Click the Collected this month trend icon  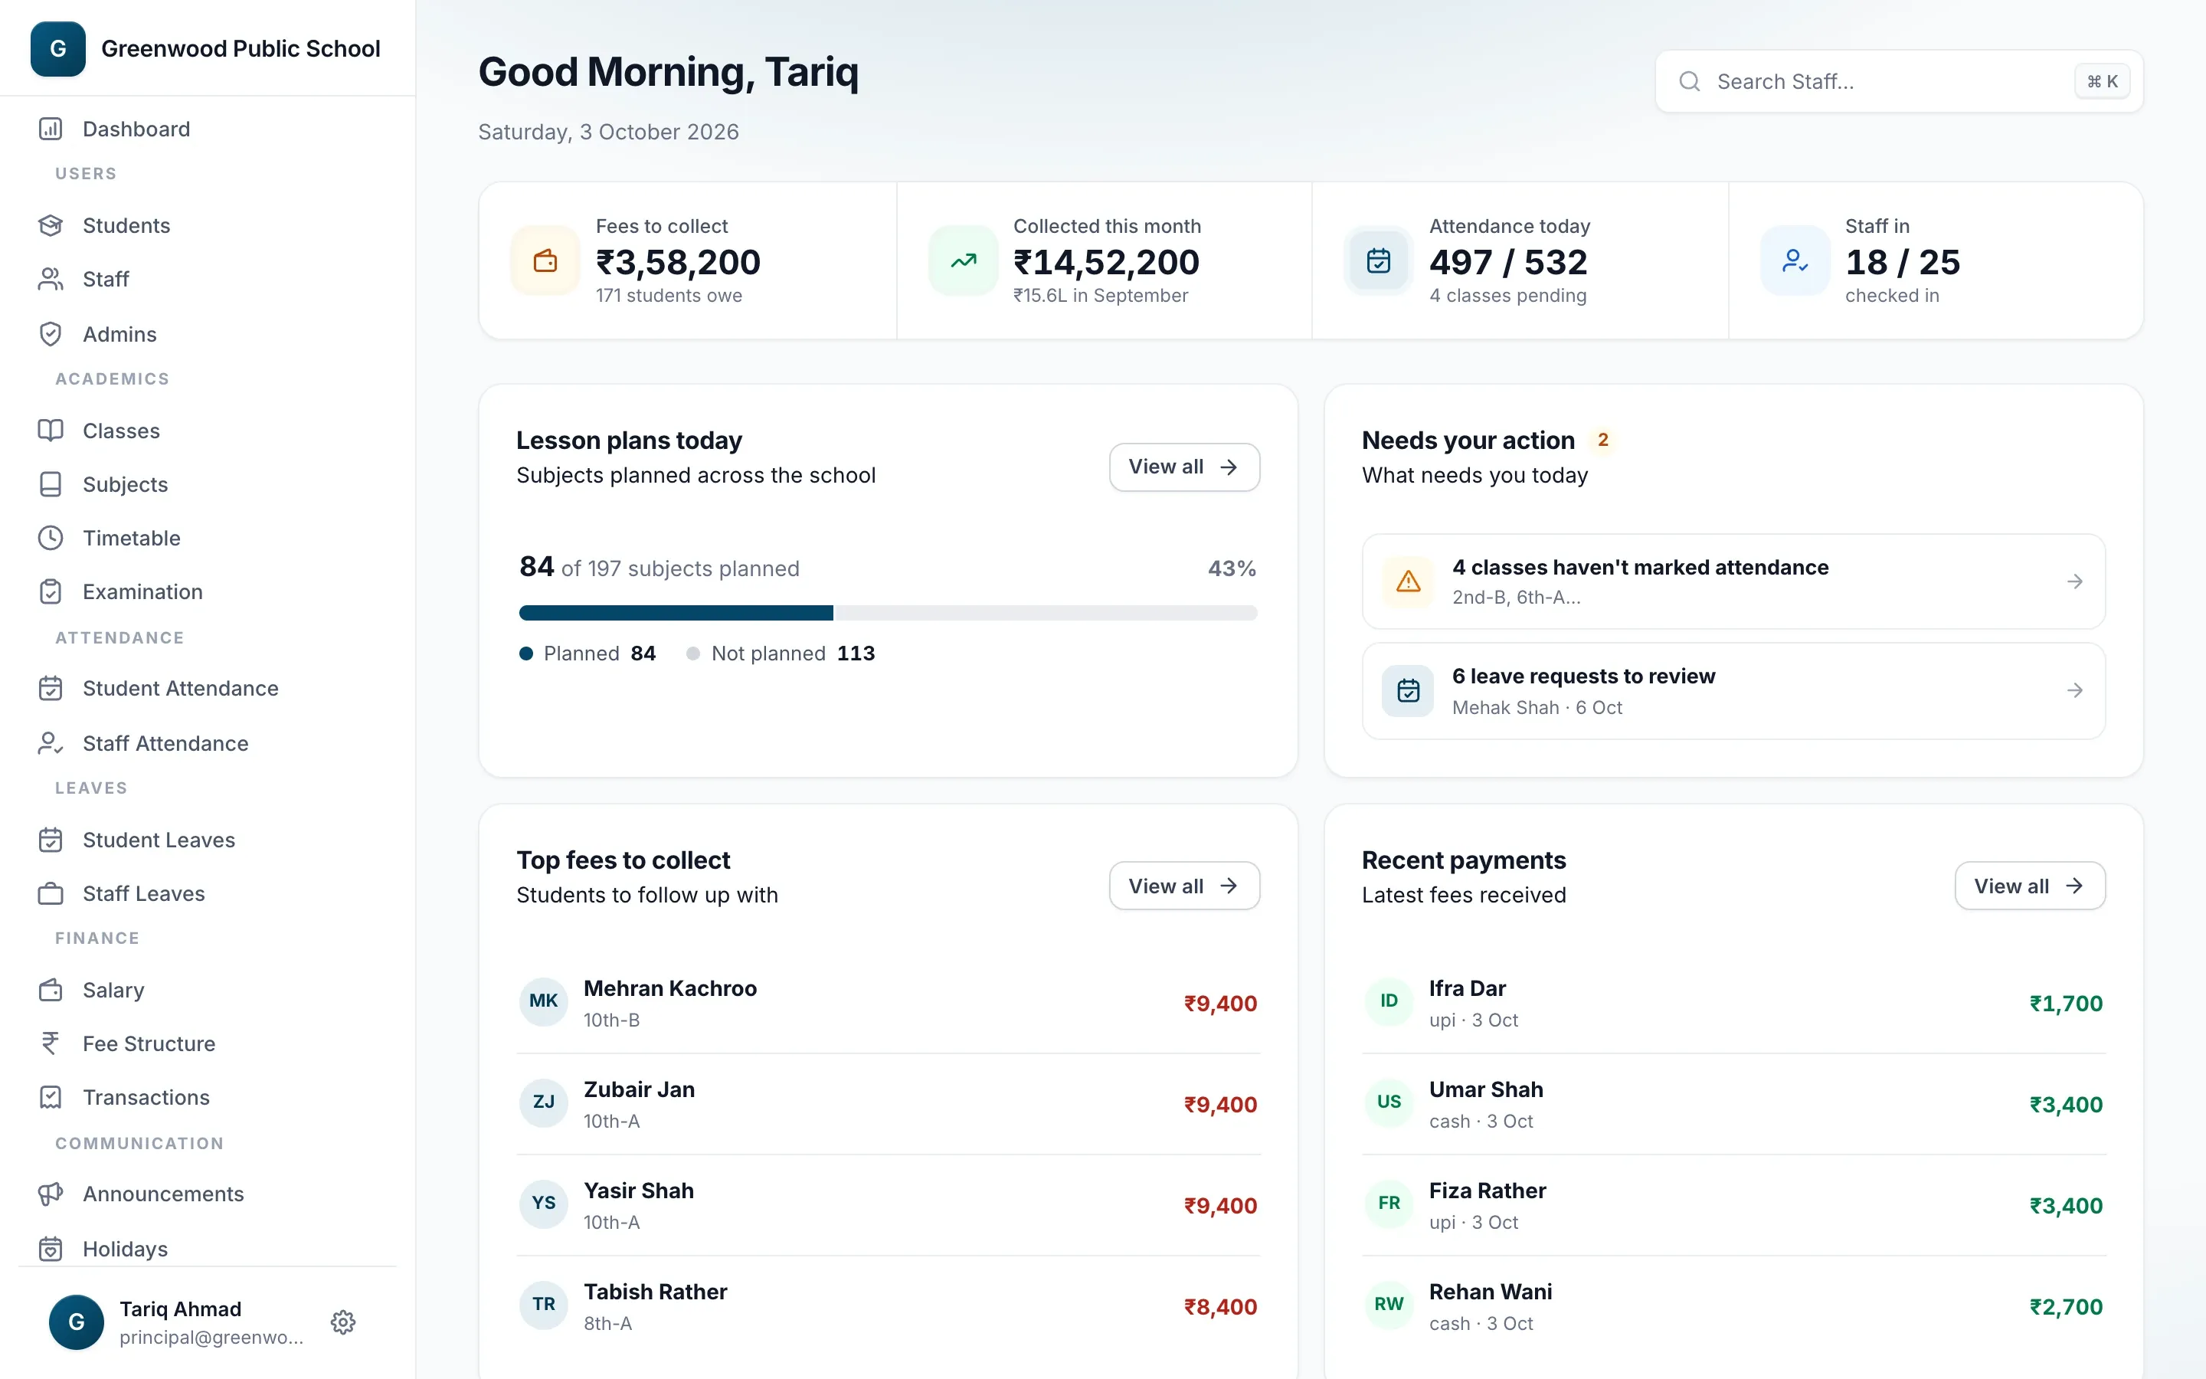pyautogui.click(x=964, y=260)
